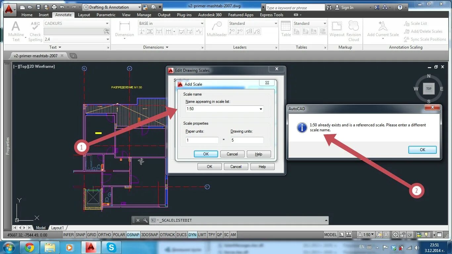Image resolution: width=452 pixels, height=254 pixels.
Task: Switch to the Home ribbon tab
Action: pyautogui.click(x=27, y=15)
